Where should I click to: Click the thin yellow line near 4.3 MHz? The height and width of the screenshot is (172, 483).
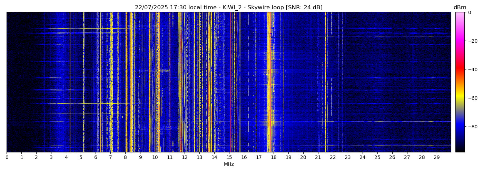coord(70,83)
